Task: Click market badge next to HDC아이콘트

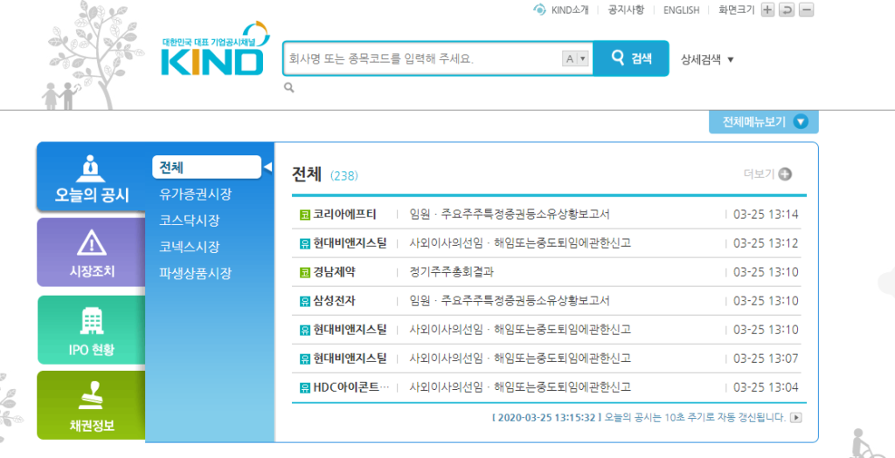Action: click(x=304, y=388)
